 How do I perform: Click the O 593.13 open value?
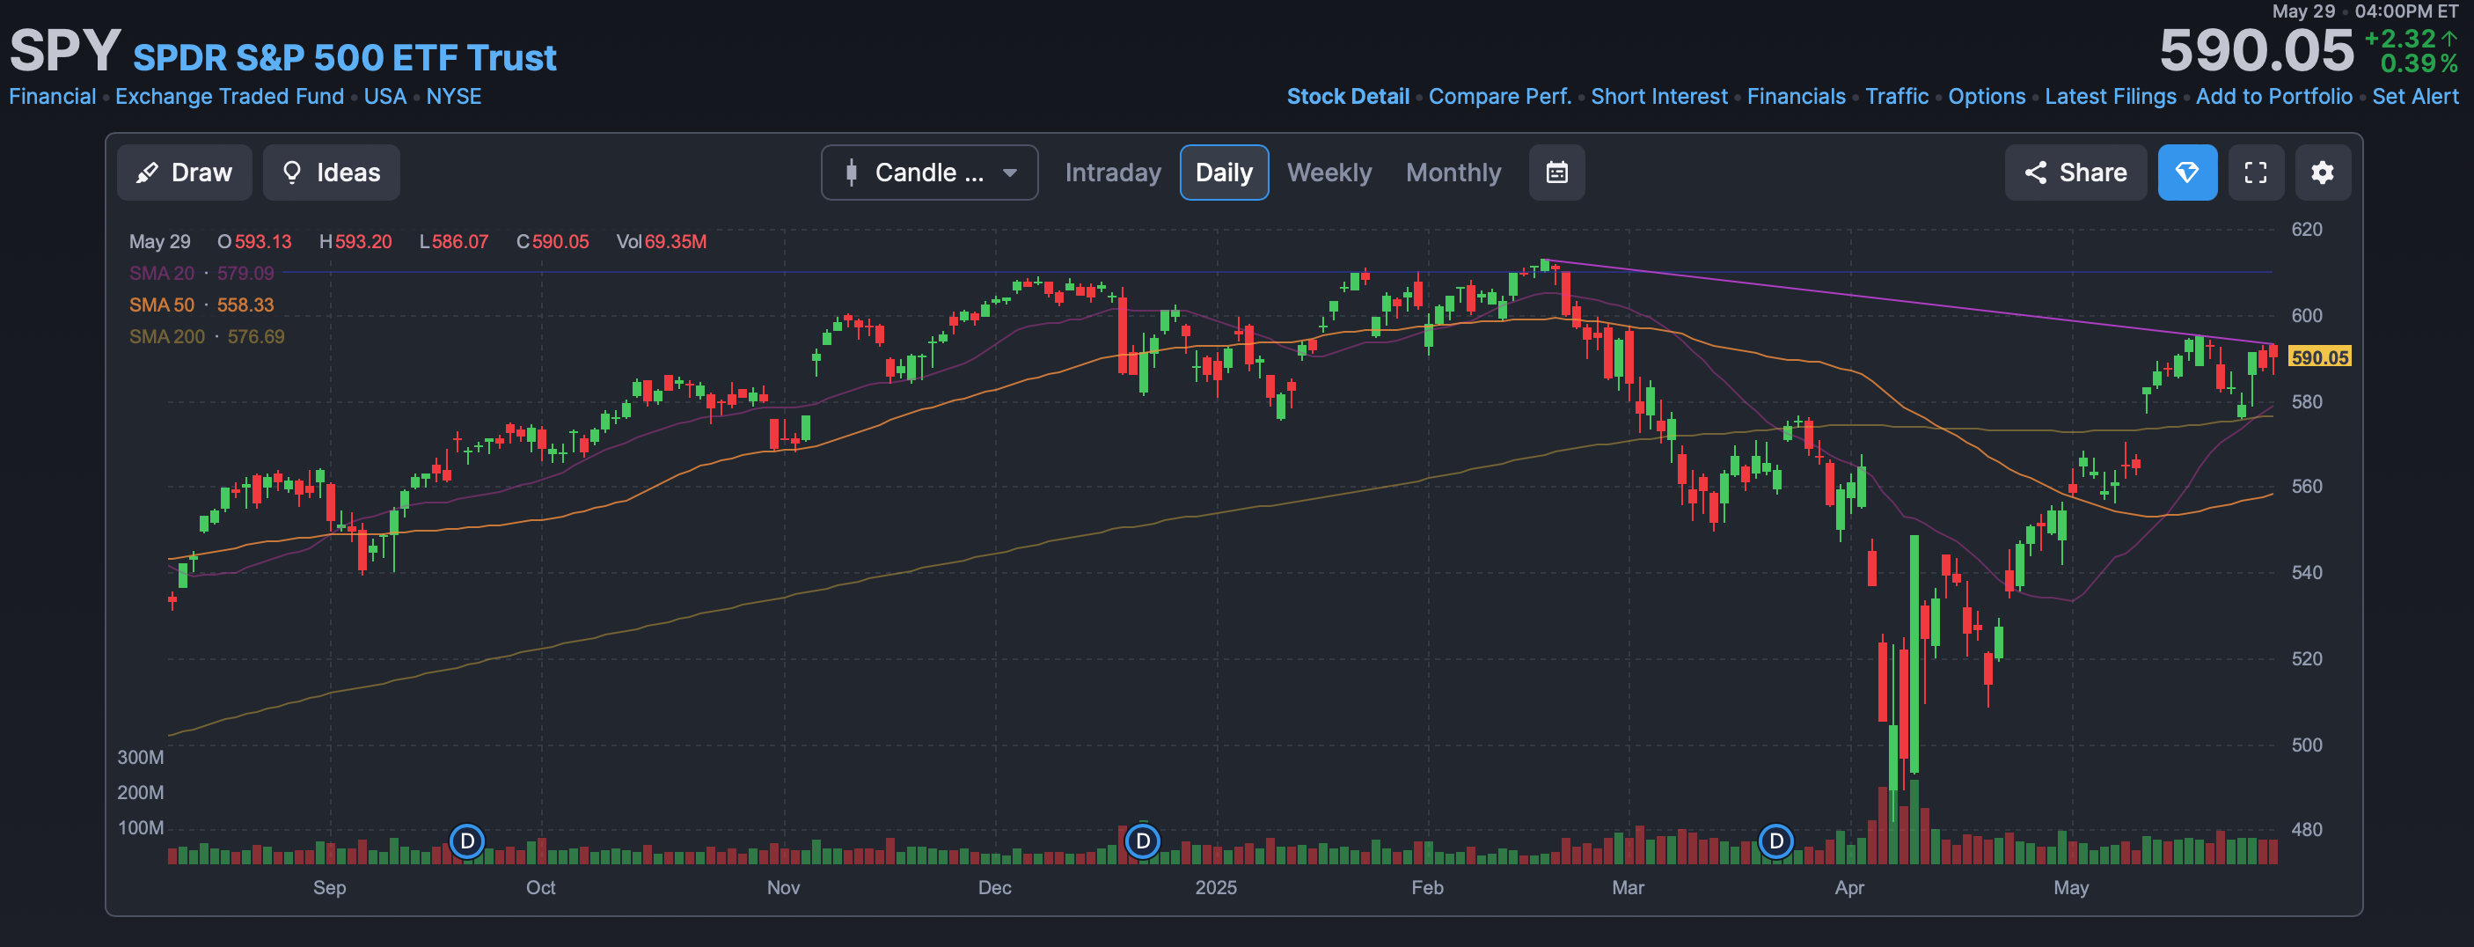point(253,241)
